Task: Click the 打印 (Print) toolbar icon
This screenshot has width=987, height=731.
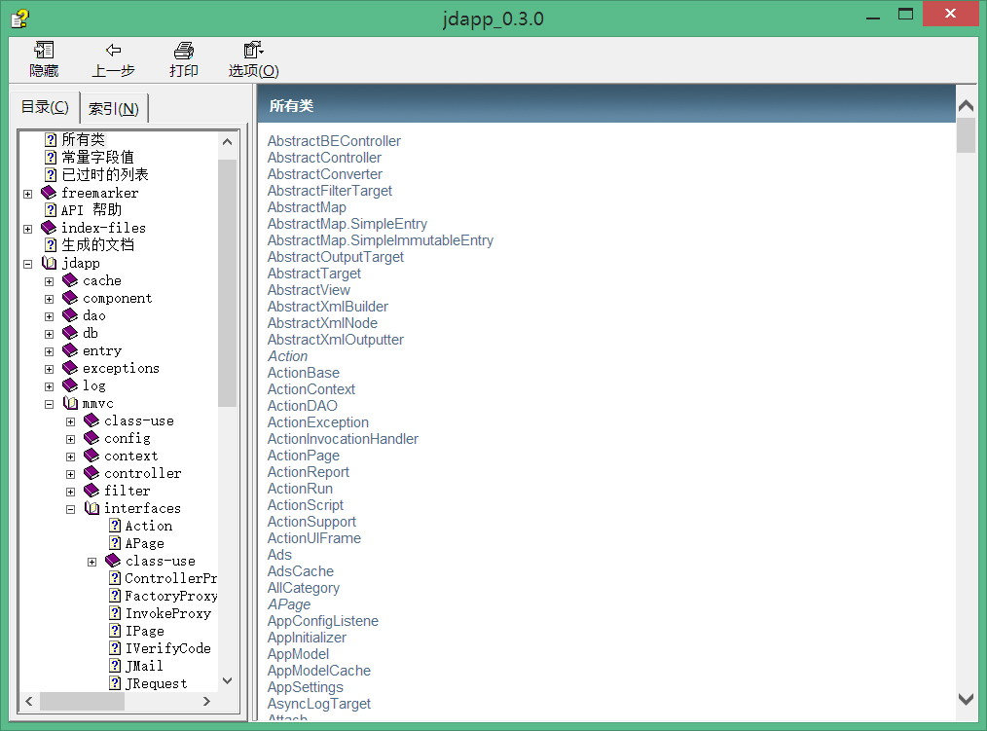Action: pyautogui.click(x=183, y=51)
